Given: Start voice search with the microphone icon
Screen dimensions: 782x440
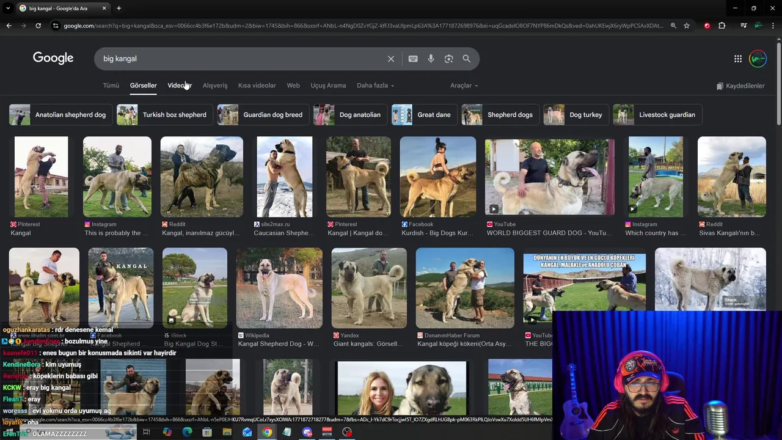Looking at the screenshot, I should (x=431, y=59).
